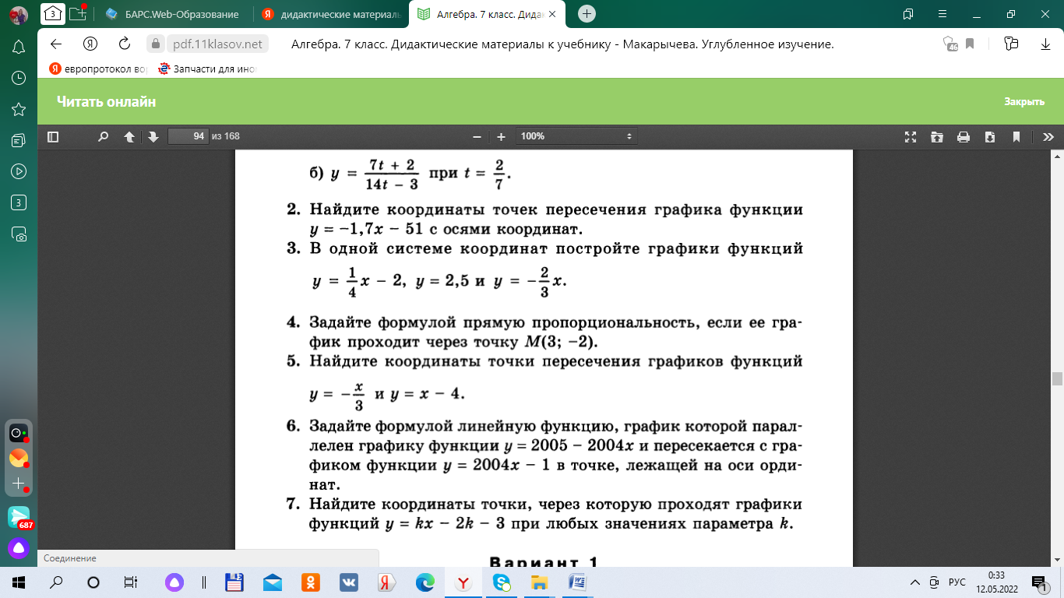Open Skype from the taskbar
1064x598 pixels.
(x=501, y=582)
